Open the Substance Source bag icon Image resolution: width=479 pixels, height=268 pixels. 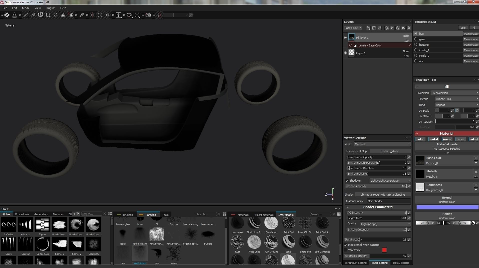point(15,15)
